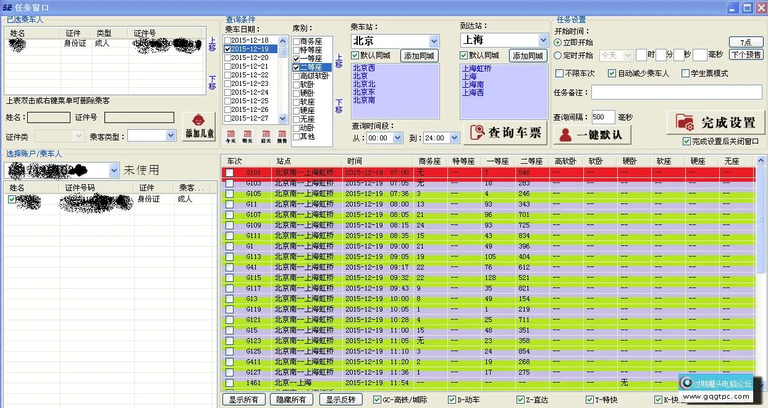Image resolution: width=768 pixels, height=408 pixels.
Task: Click the 任务备注 task note input field
Action: 677,92
